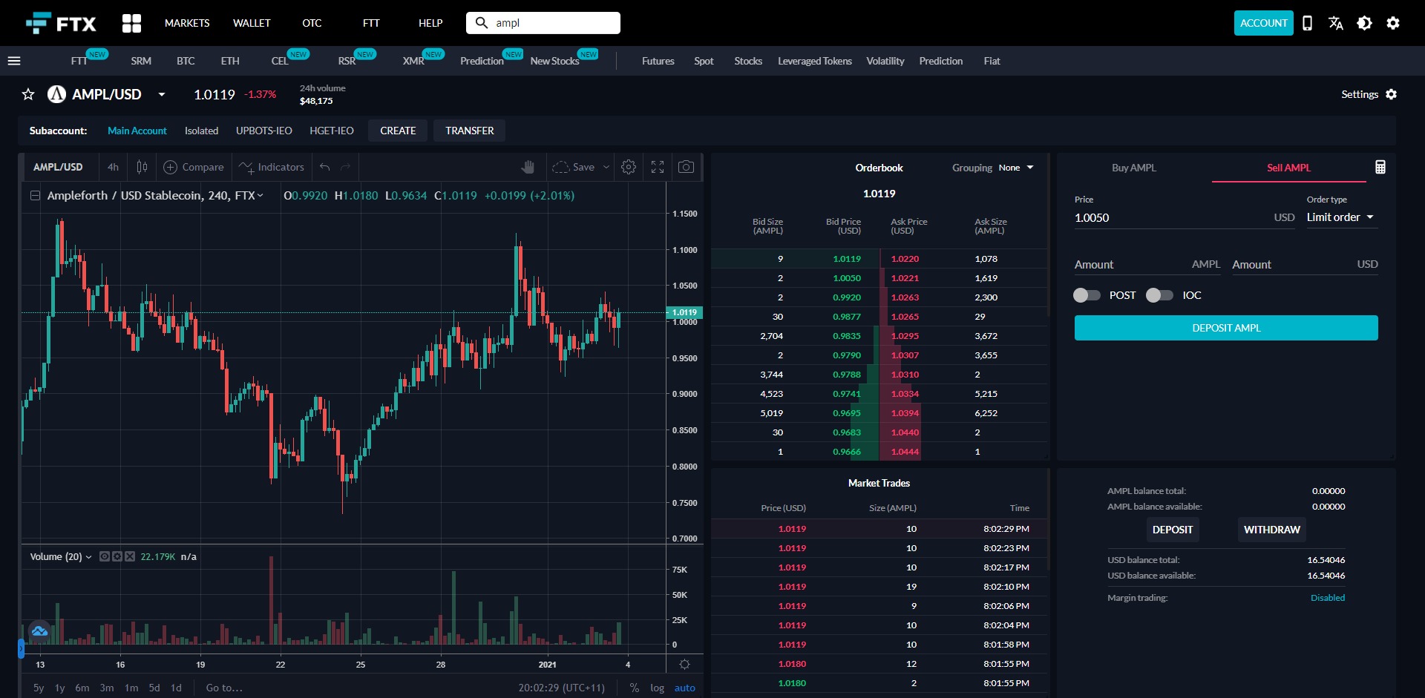Open the WALLET menu

click(252, 23)
